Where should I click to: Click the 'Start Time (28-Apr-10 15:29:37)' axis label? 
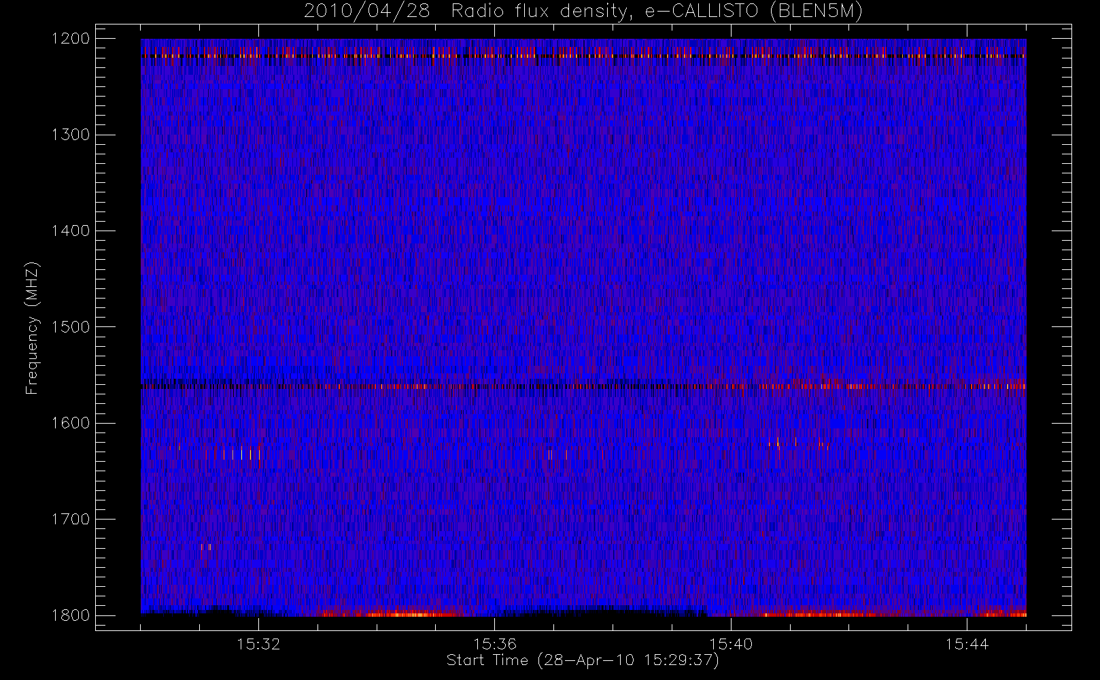[583, 660]
